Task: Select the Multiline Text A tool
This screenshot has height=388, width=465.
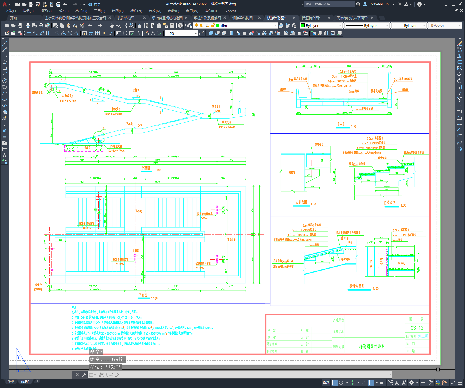Action: (5, 155)
